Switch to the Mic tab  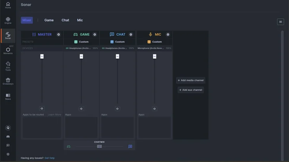pyautogui.click(x=80, y=20)
